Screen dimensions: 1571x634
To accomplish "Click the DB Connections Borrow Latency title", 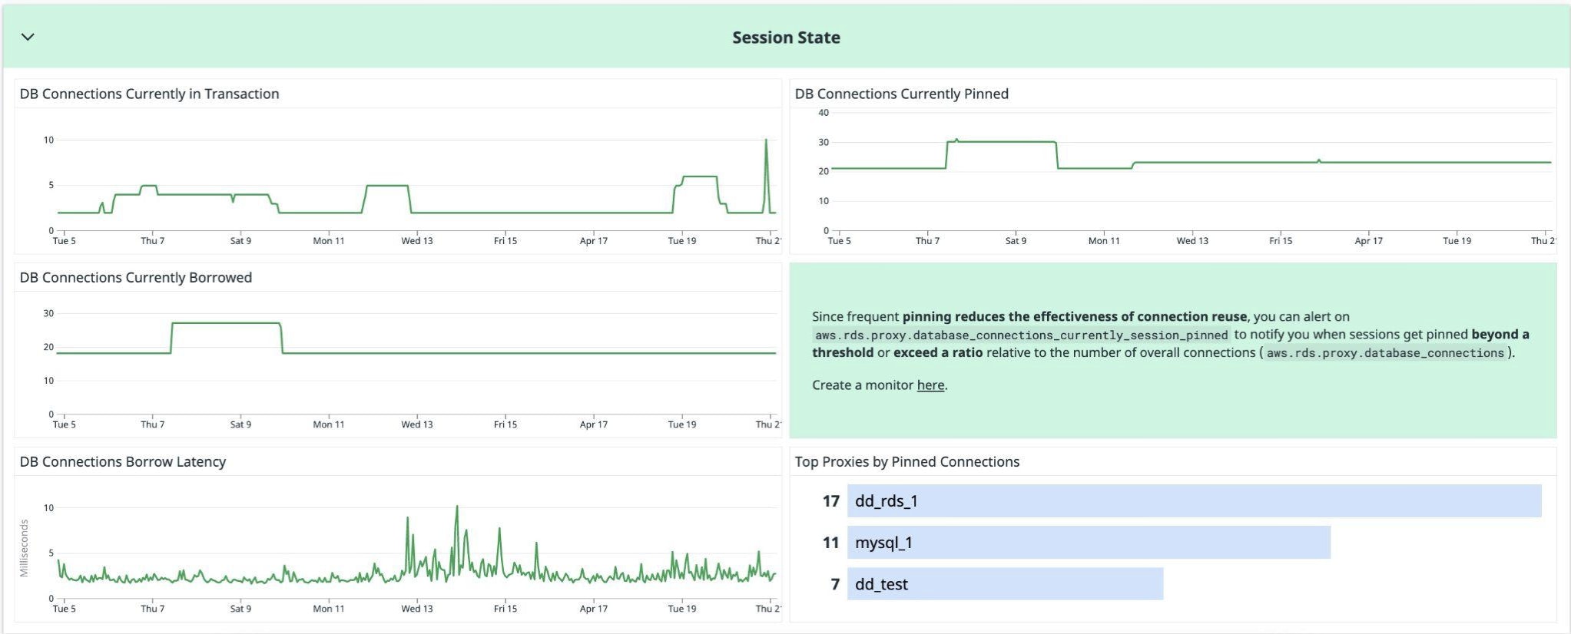I will coord(122,462).
